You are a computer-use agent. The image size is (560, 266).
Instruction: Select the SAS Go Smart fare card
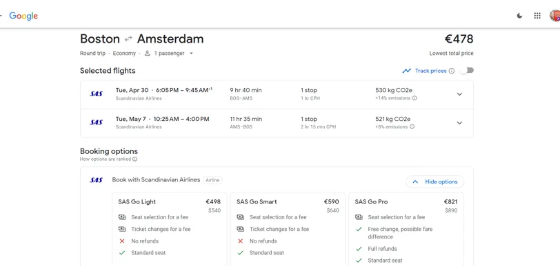coord(288,230)
